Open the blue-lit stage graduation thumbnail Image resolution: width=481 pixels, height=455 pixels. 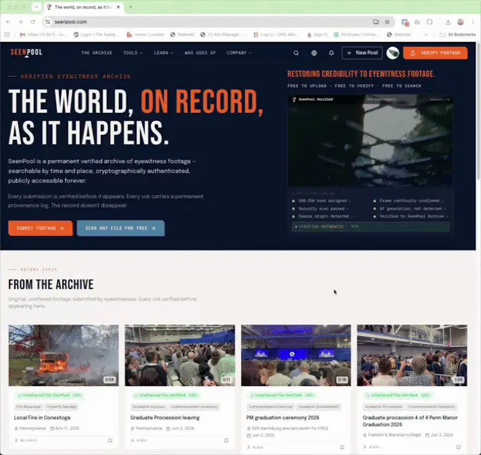(x=296, y=355)
